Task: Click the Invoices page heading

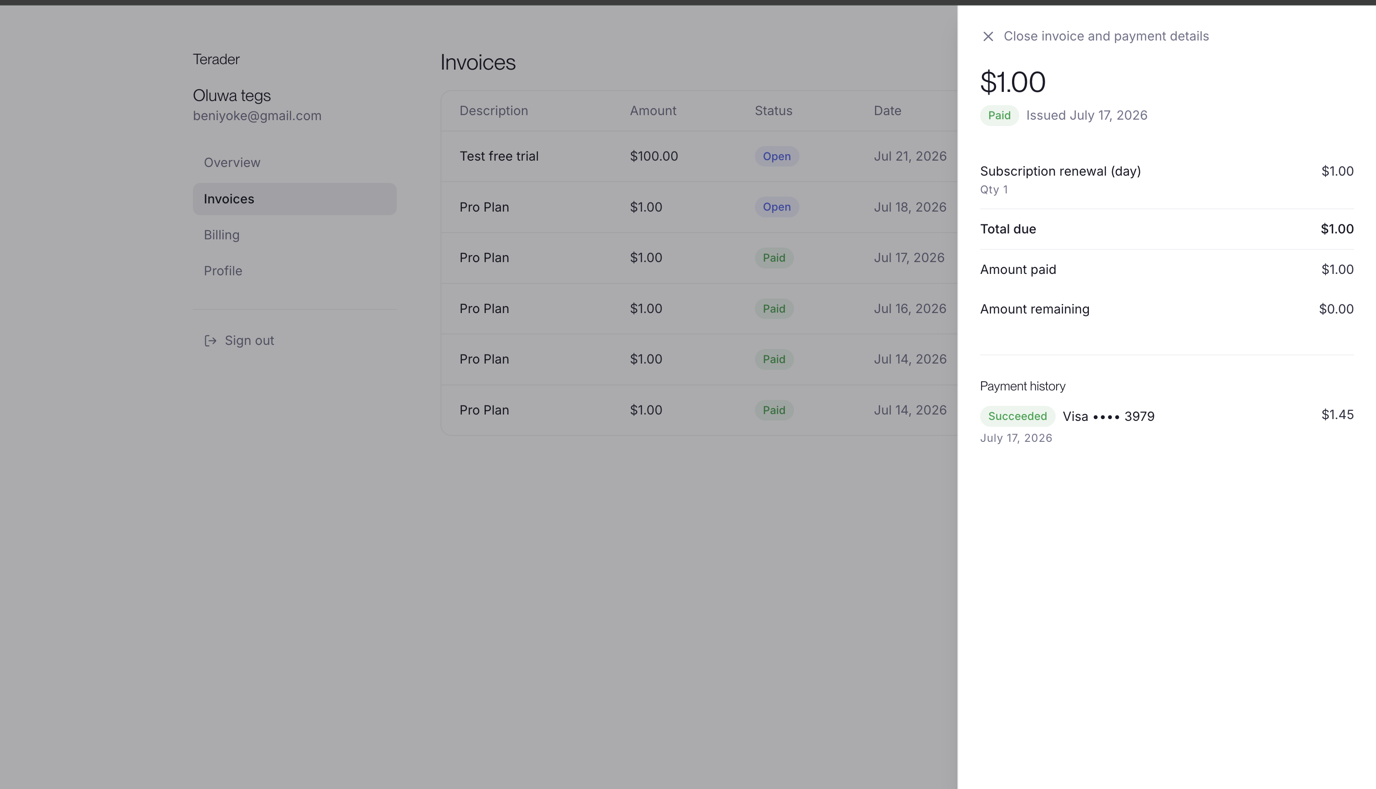Action: point(477,62)
